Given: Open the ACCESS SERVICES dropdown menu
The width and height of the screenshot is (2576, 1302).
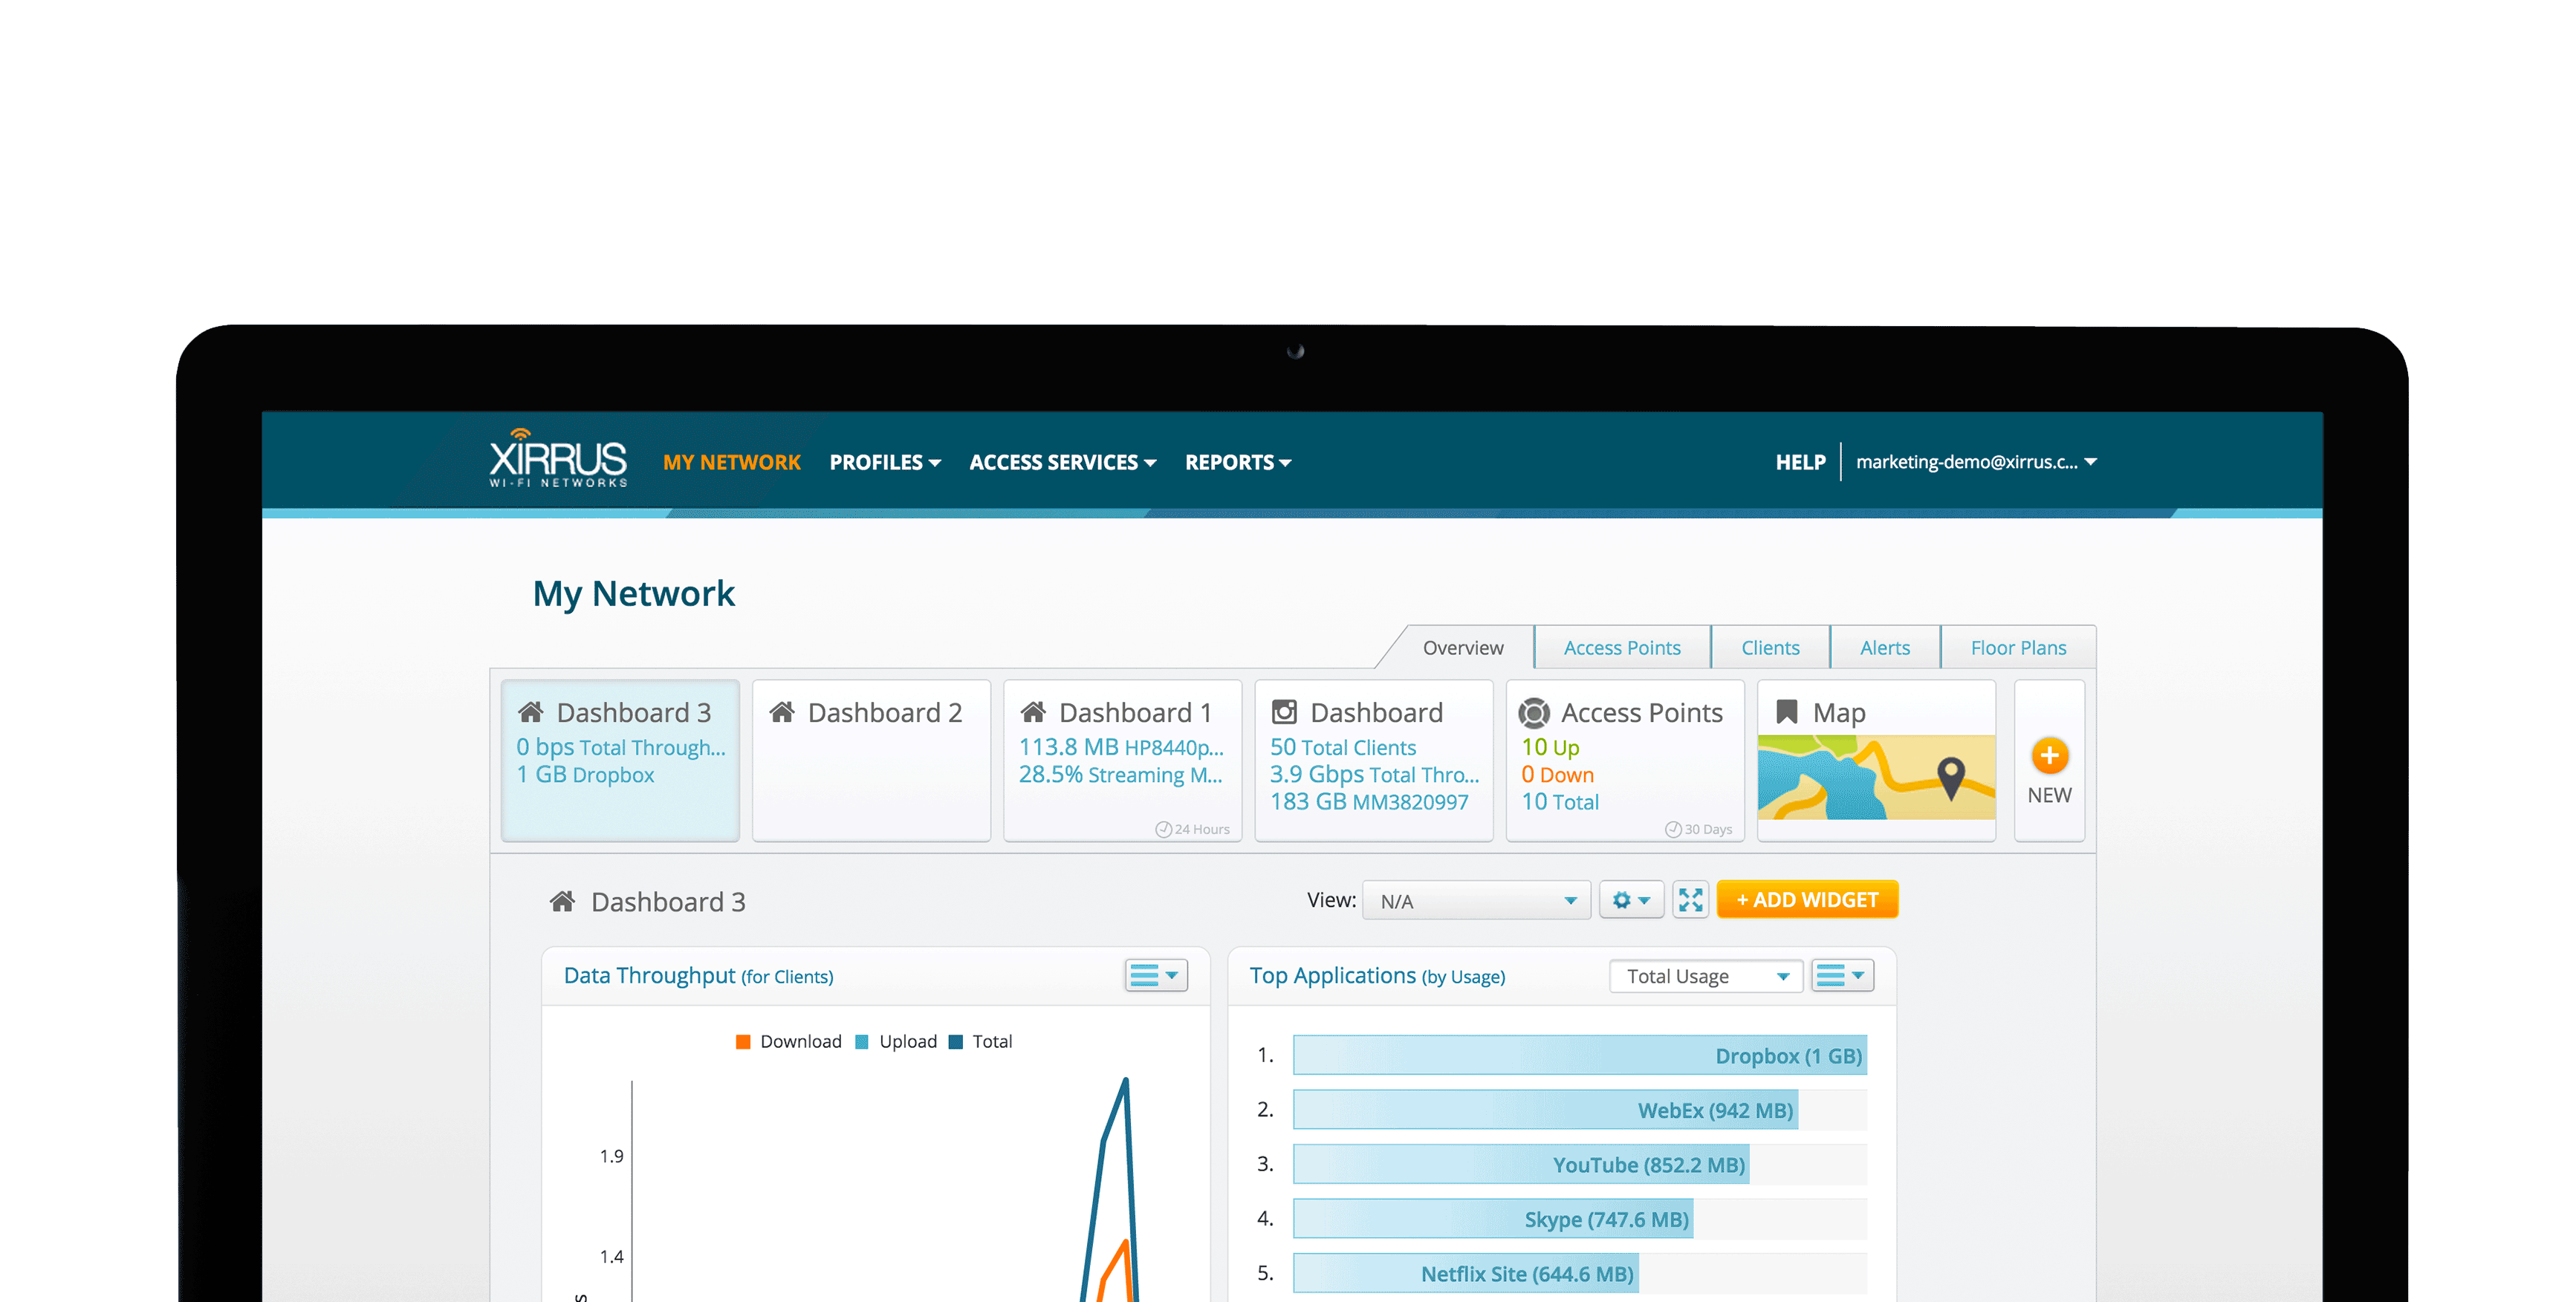Looking at the screenshot, I should pyautogui.click(x=1062, y=463).
